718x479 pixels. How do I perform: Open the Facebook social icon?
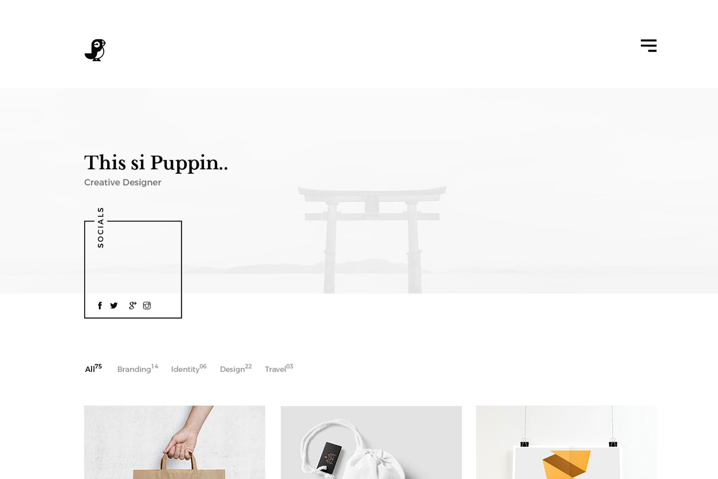100,305
